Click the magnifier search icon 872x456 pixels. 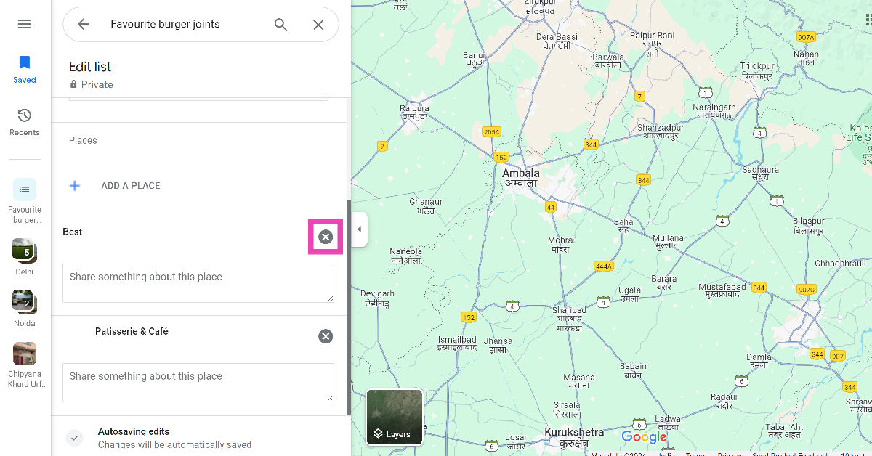tap(281, 25)
